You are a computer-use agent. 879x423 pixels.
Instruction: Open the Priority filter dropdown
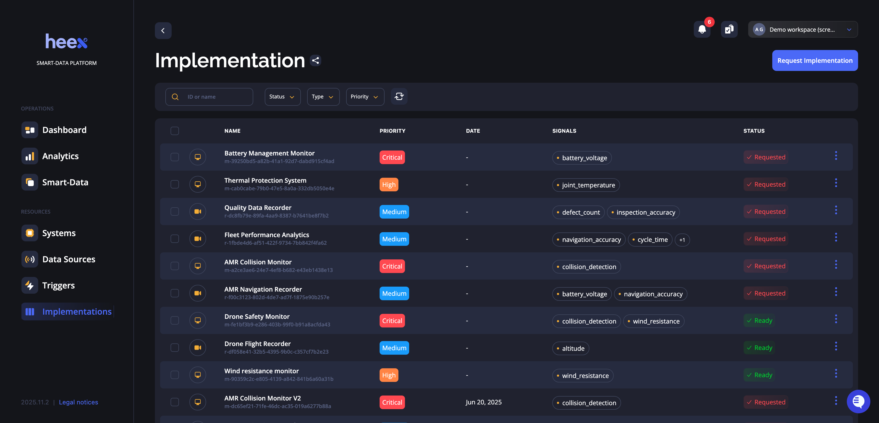pos(365,97)
